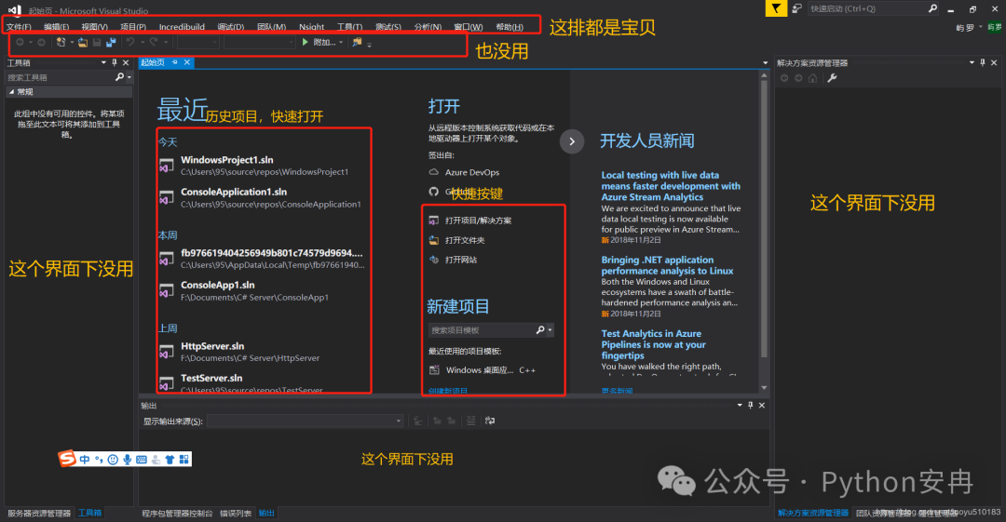Click the notifications flag icon

tap(775, 8)
